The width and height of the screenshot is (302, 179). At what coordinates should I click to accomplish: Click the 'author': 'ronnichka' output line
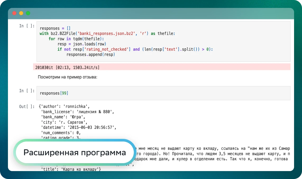click(x=64, y=107)
